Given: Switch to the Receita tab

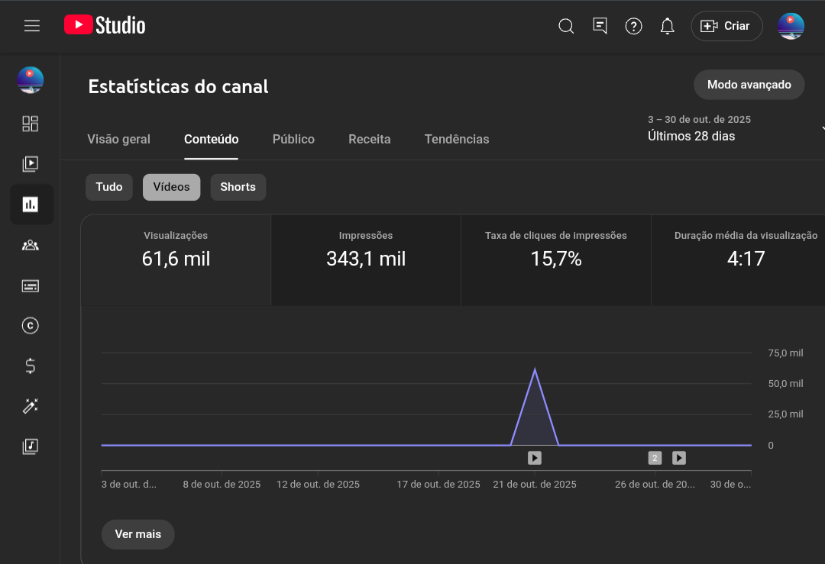Looking at the screenshot, I should pyautogui.click(x=369, y=139).
